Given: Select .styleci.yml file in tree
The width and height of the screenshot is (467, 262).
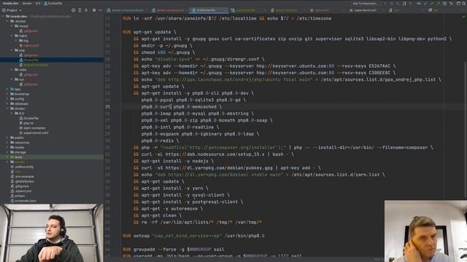Looking at the screenshot, I should pos(21,191).
